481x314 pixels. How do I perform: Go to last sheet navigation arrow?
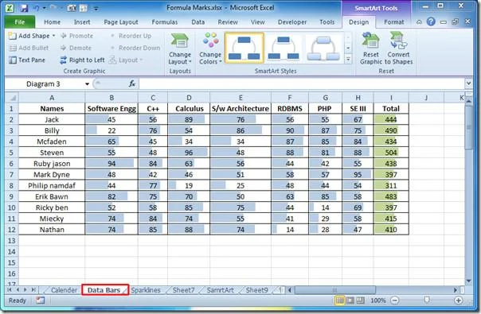(33, 290)
